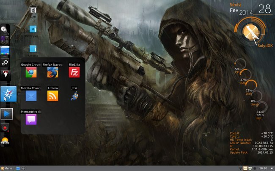Click the highlighted compass internet dock icon

[8, 94]
